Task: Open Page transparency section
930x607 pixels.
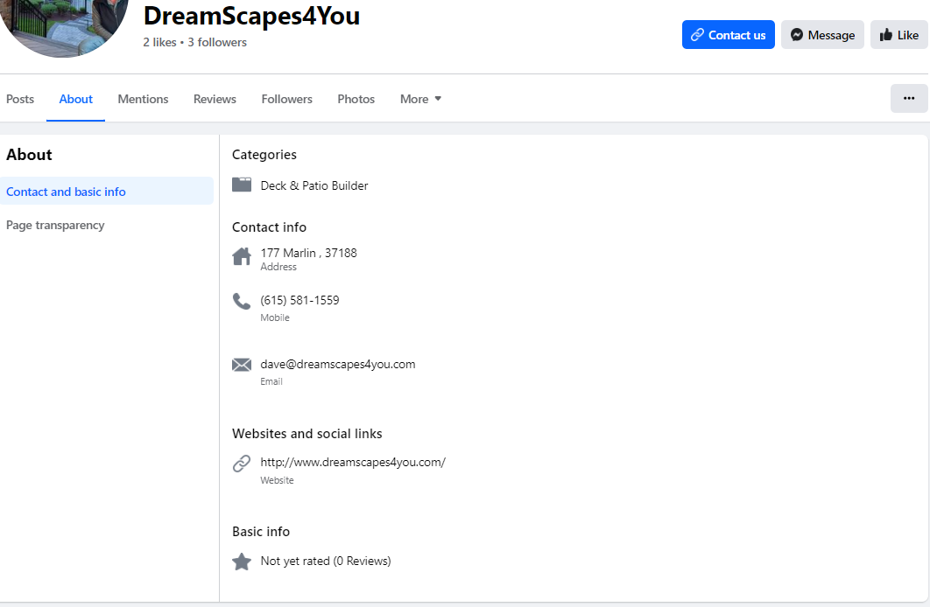Action: point(107,225)
